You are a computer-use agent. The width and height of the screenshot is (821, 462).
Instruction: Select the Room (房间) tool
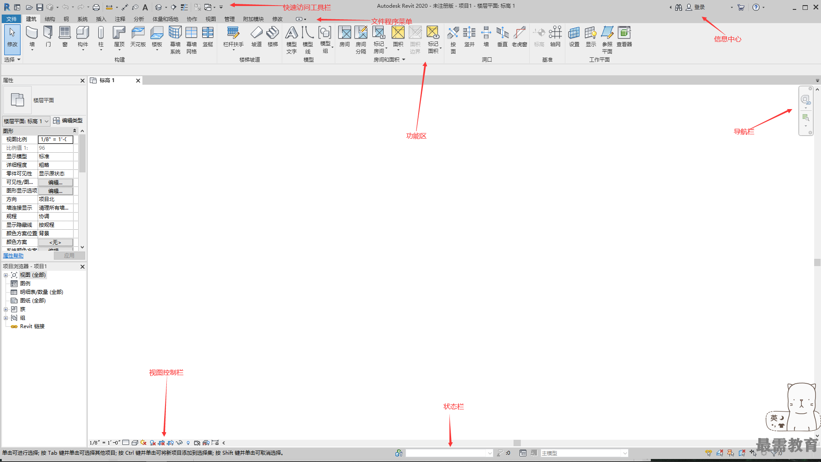(345, 36)
